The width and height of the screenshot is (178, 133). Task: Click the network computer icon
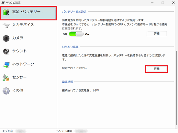pyautogui.click(x=6, y=65)
